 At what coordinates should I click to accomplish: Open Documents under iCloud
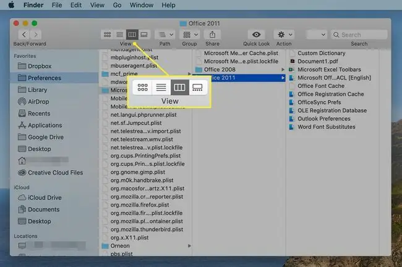point(54,209)
